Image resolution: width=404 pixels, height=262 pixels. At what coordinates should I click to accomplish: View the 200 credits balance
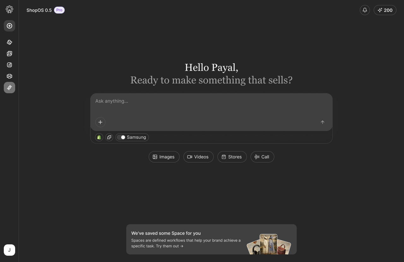(385, 10)
